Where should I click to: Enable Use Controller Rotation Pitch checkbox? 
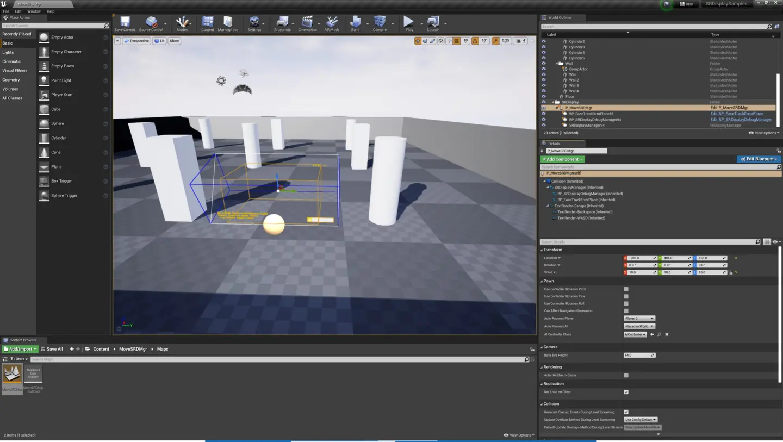[x=626, y=289]
